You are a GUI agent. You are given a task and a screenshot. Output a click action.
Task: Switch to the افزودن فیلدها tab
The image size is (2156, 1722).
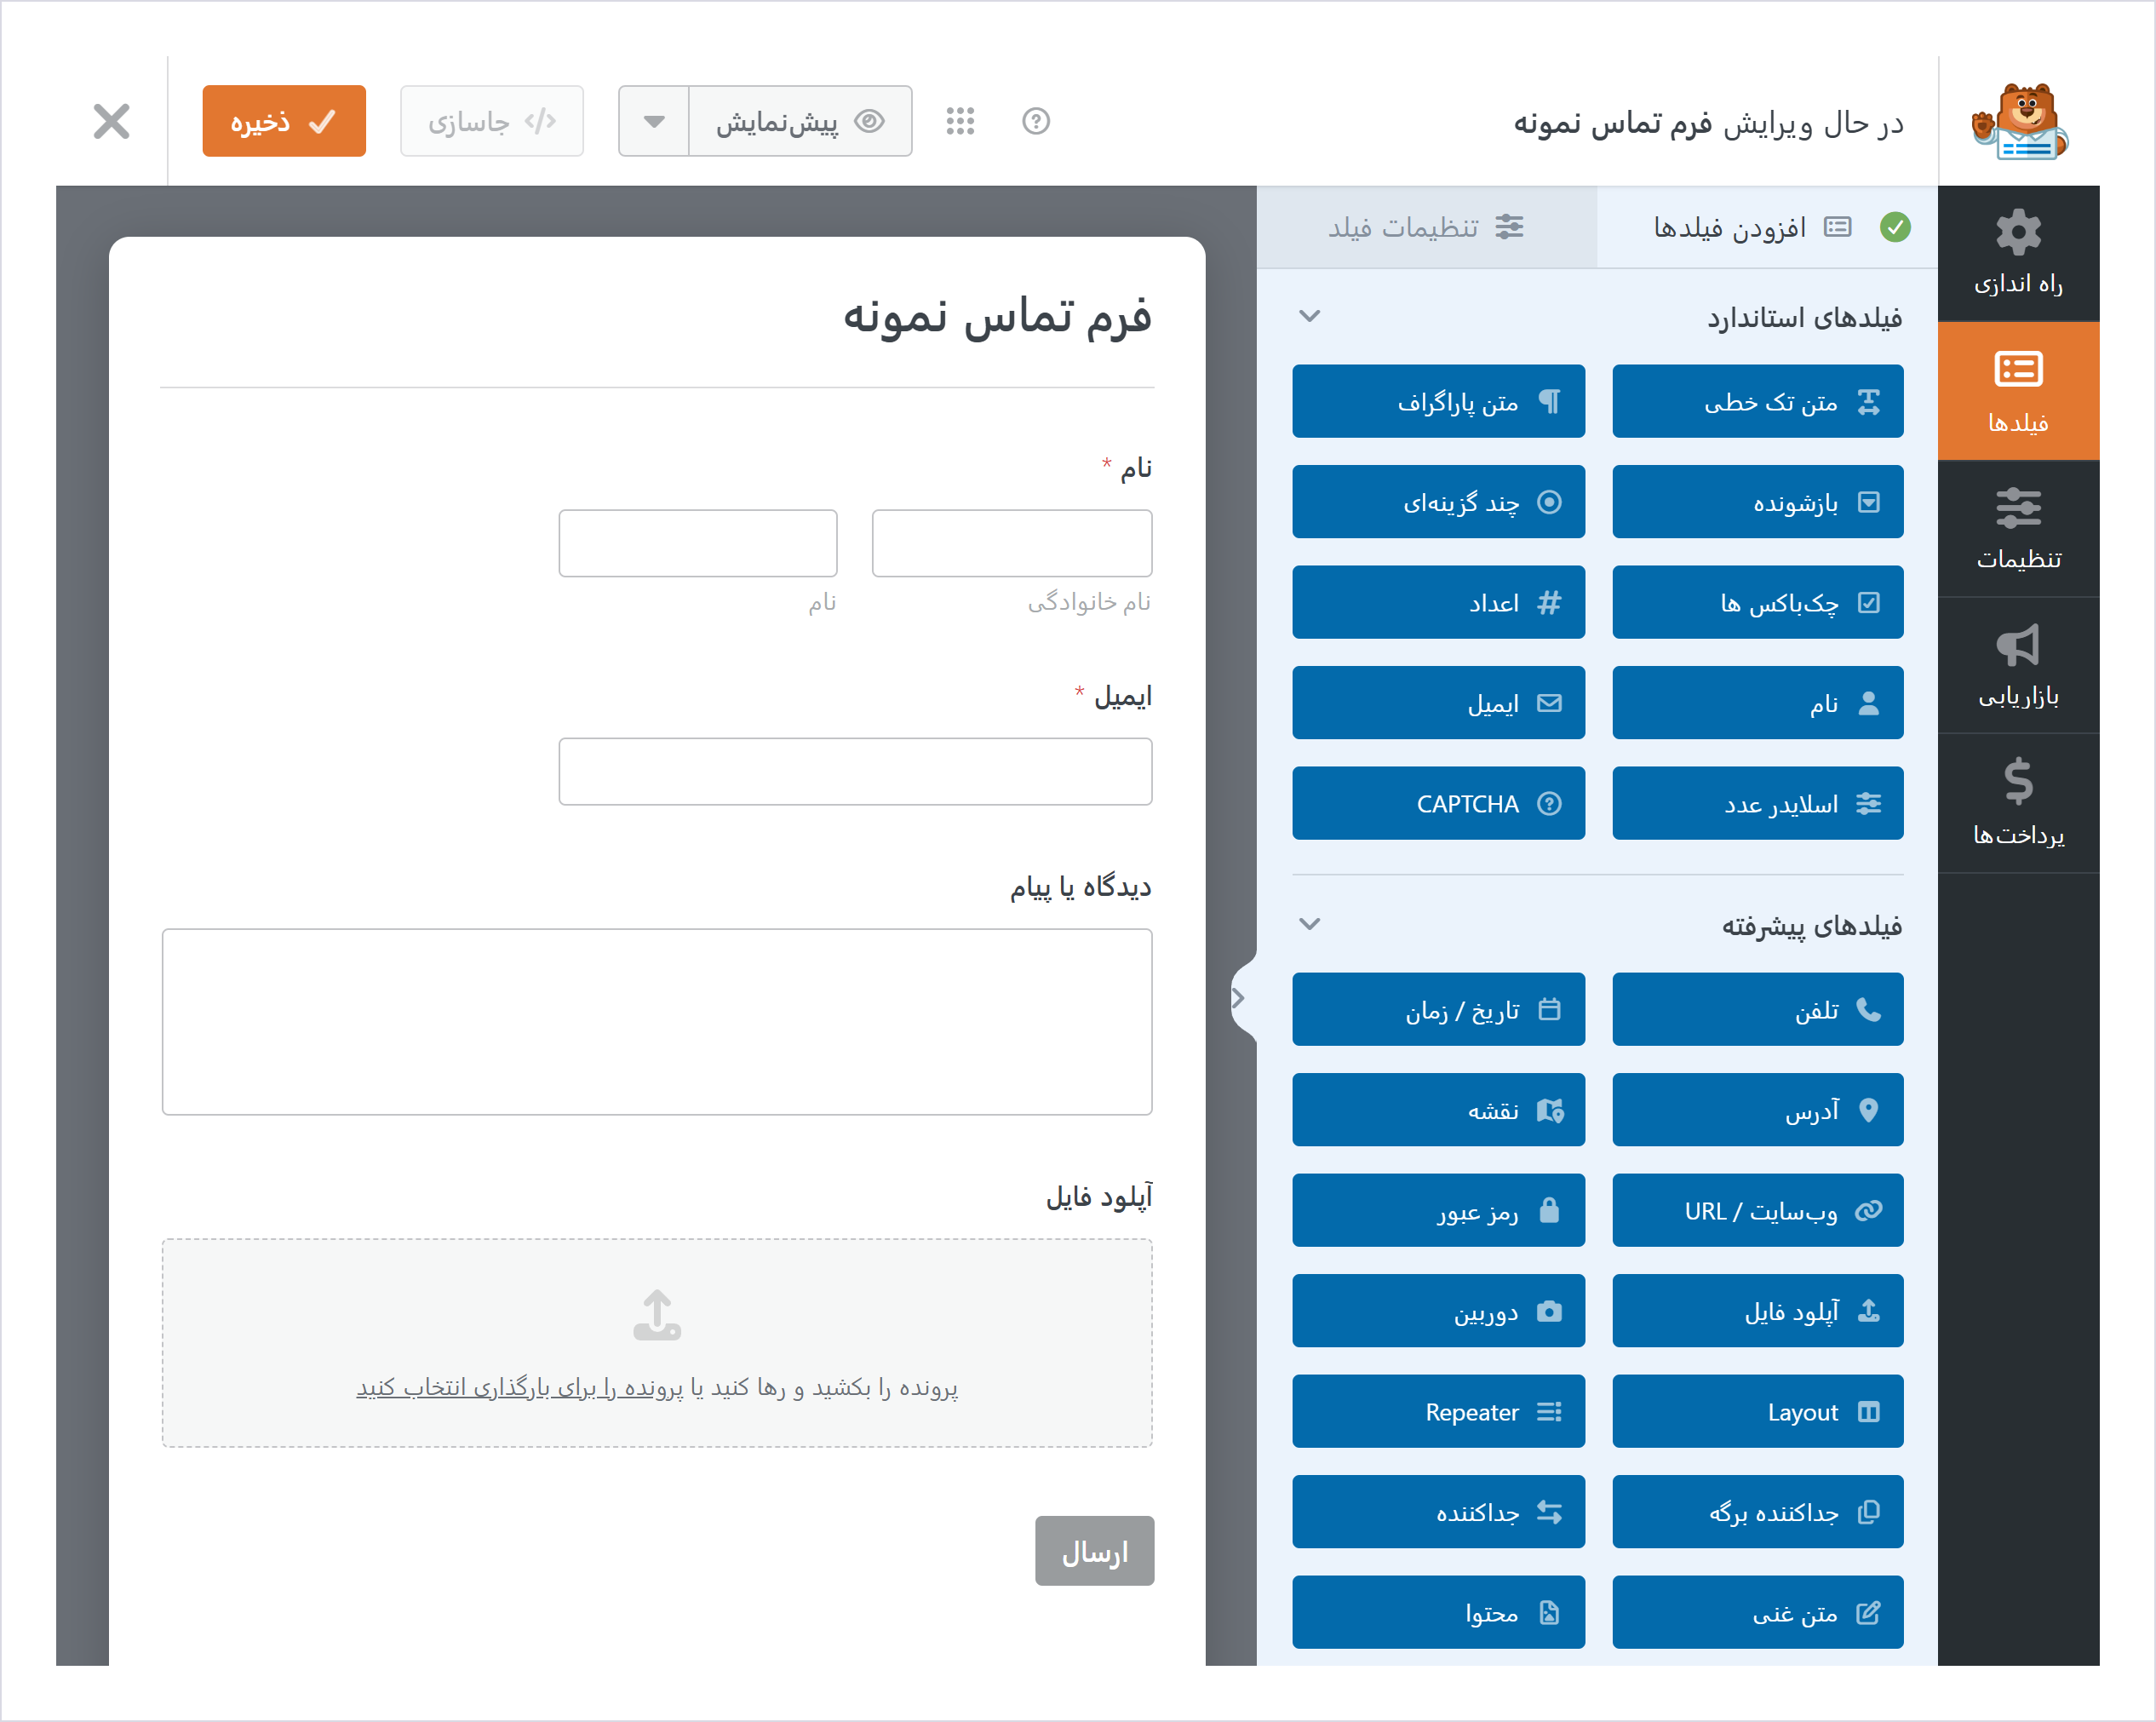click(x=1767, y=227)
